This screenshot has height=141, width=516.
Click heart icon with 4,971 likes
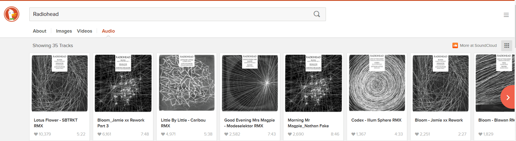point(163,134)
